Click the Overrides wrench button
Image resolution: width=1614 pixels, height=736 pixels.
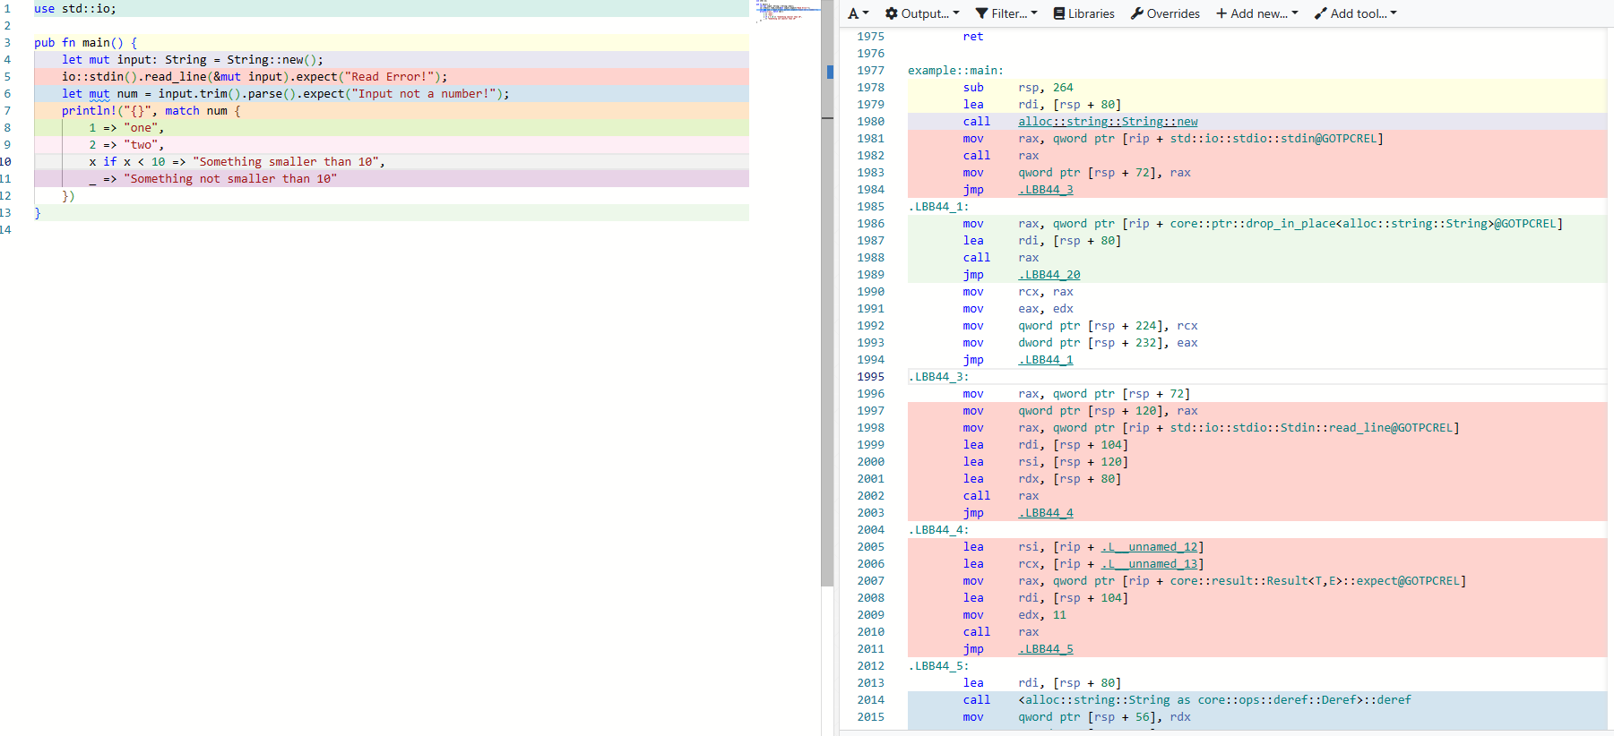click(x=1165, y=13)
